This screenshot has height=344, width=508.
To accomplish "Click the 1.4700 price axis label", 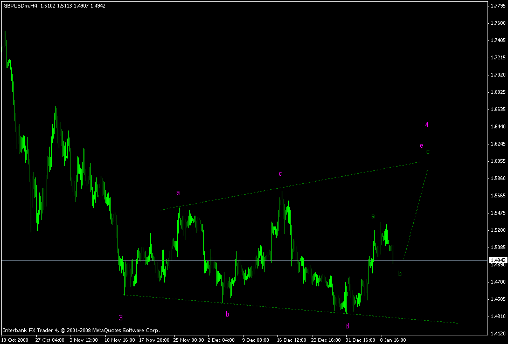I will tap(498, 282).
